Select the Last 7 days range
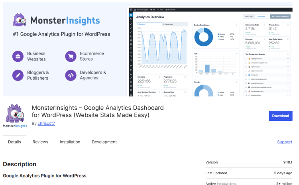 [x=249, y=17]
